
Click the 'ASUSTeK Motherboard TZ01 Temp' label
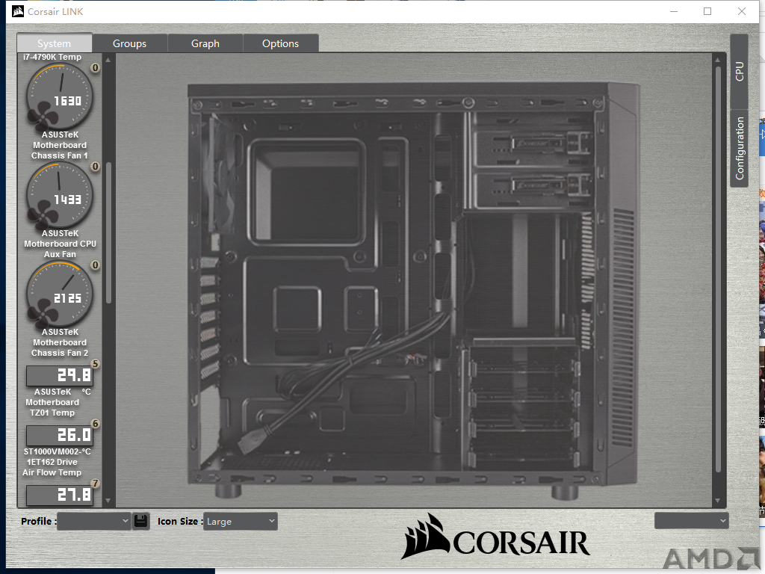pyautogui.click(x=52, y=402)
